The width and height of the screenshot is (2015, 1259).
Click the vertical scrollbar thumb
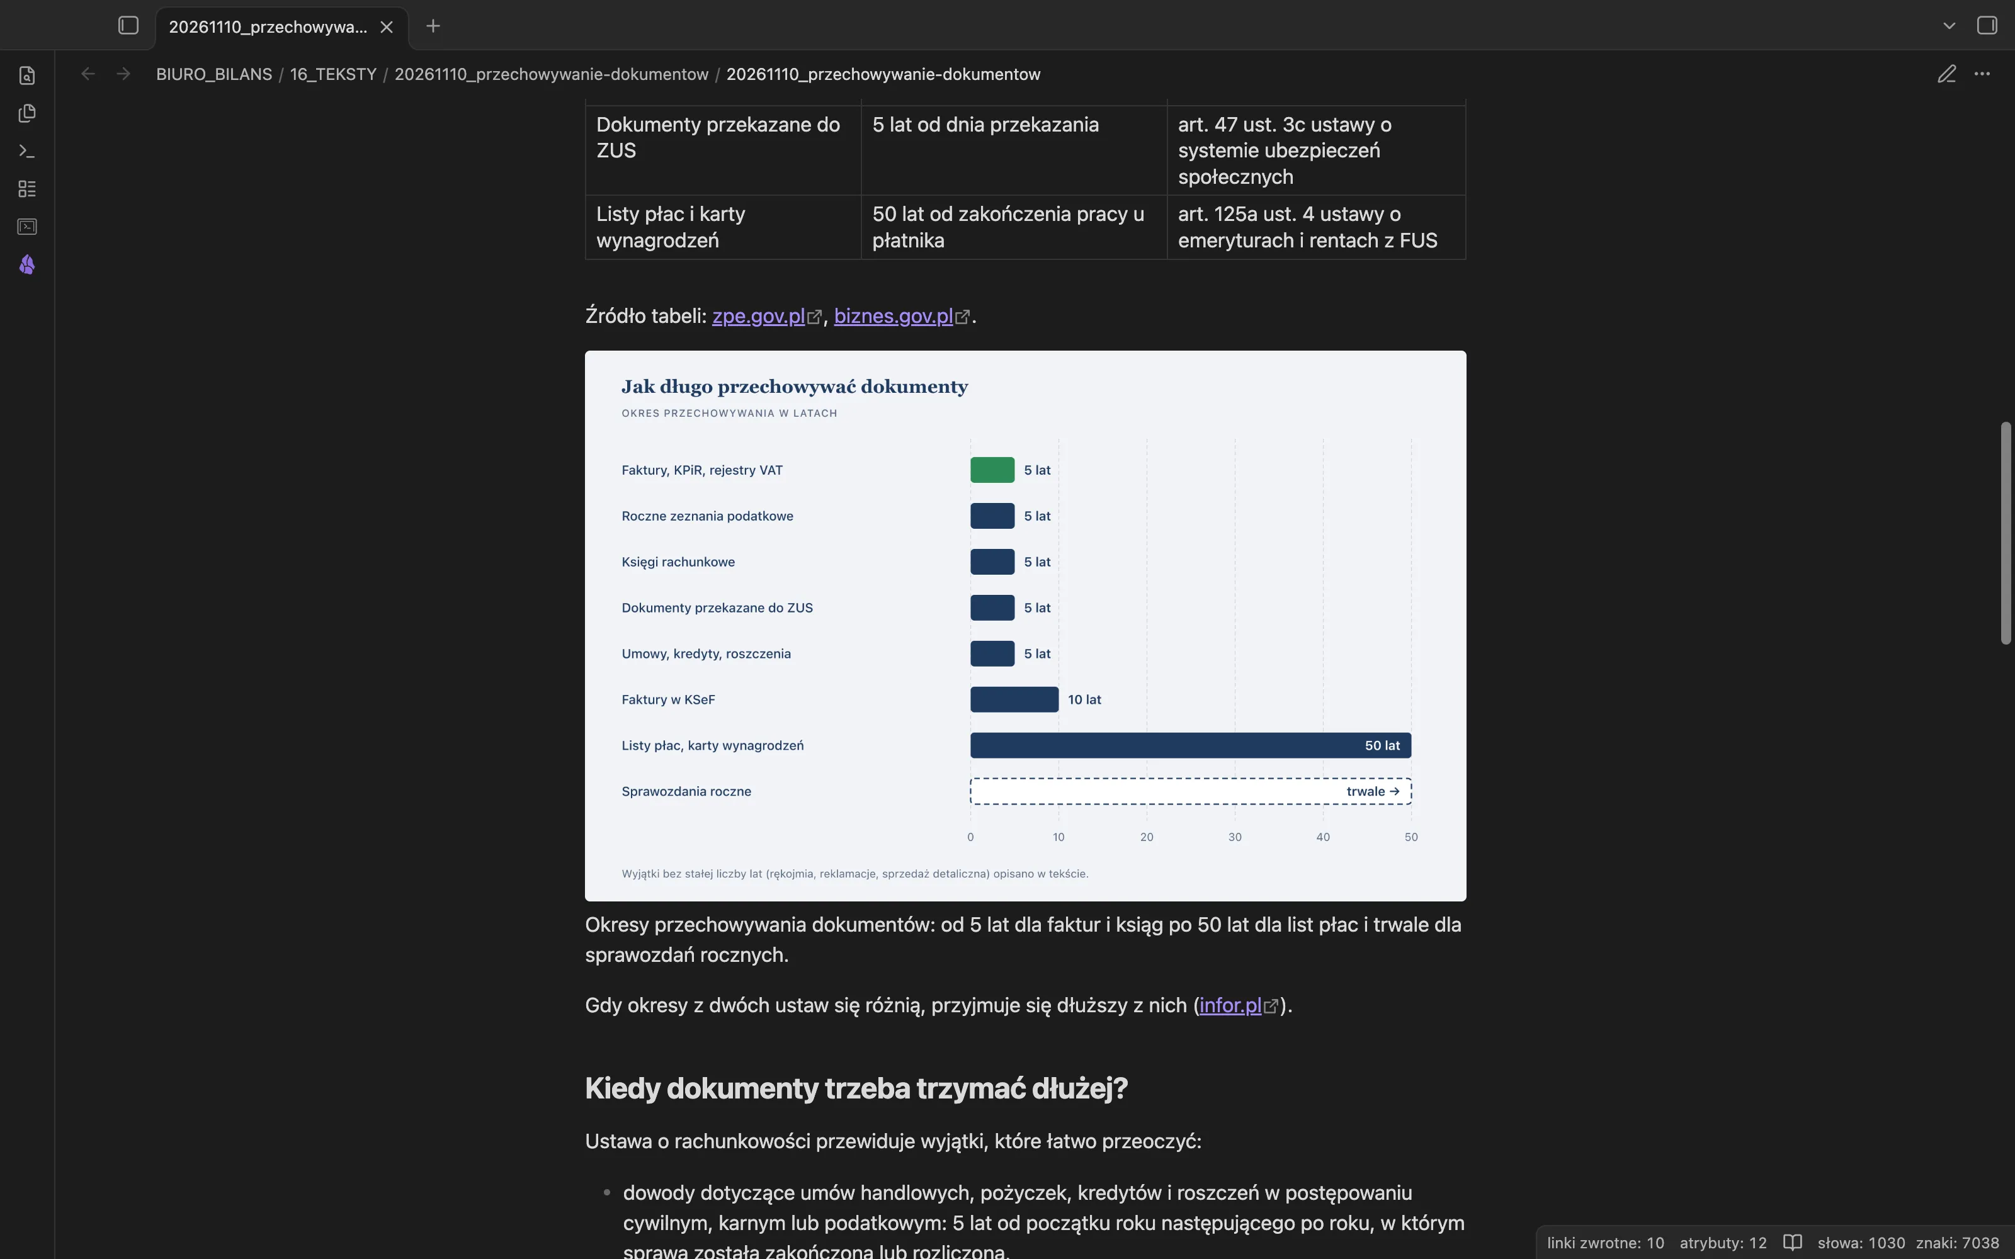(2006, 533)
